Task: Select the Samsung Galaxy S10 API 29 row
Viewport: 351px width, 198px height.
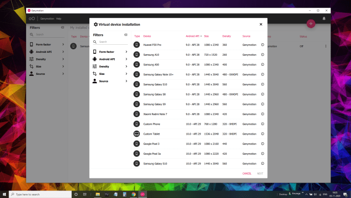Action: (199, 163)
